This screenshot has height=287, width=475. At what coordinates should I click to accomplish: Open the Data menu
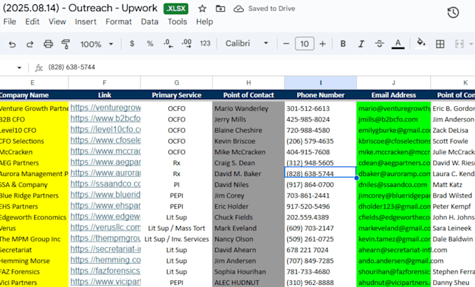[x=149, y=22]
